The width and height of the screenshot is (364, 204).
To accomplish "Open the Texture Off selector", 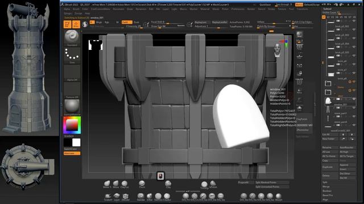I will (x=72, y=90).
